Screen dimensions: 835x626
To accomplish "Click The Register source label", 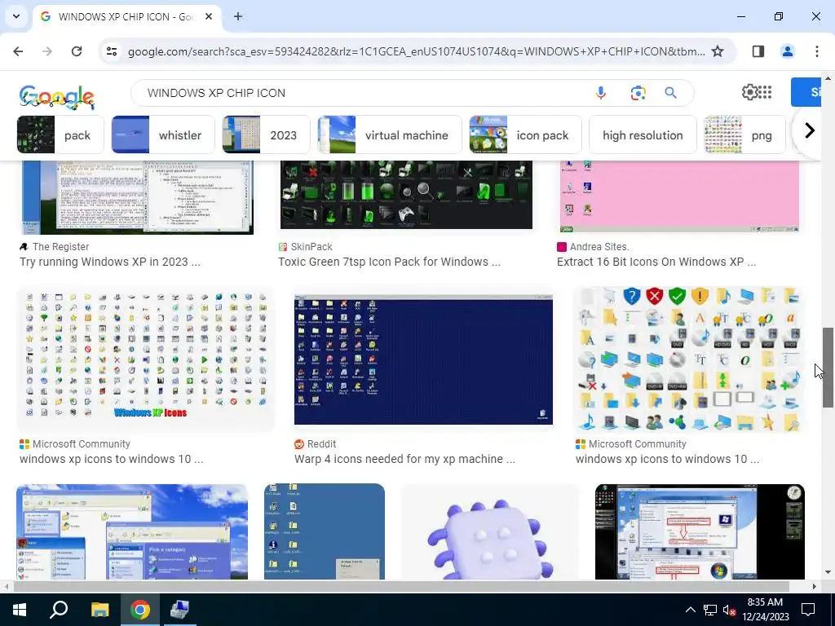I will click(55, 246).
